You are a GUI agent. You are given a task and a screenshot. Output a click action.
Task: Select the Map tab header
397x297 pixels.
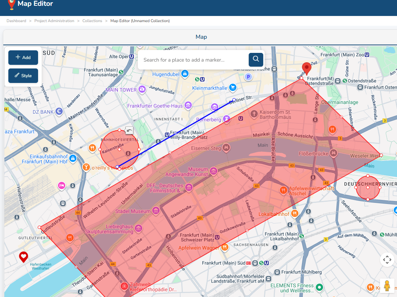pos(201,37)
